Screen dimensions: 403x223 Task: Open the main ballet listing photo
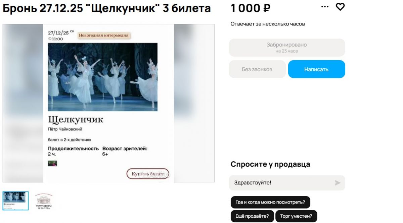click(x=108, y=103)
